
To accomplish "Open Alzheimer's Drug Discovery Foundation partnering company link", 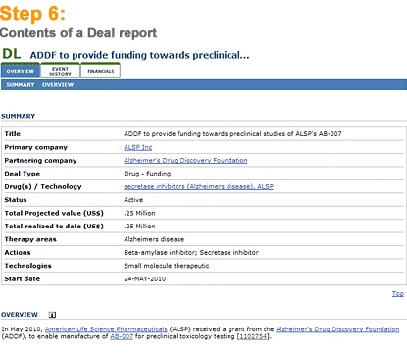I will [185, 161].
